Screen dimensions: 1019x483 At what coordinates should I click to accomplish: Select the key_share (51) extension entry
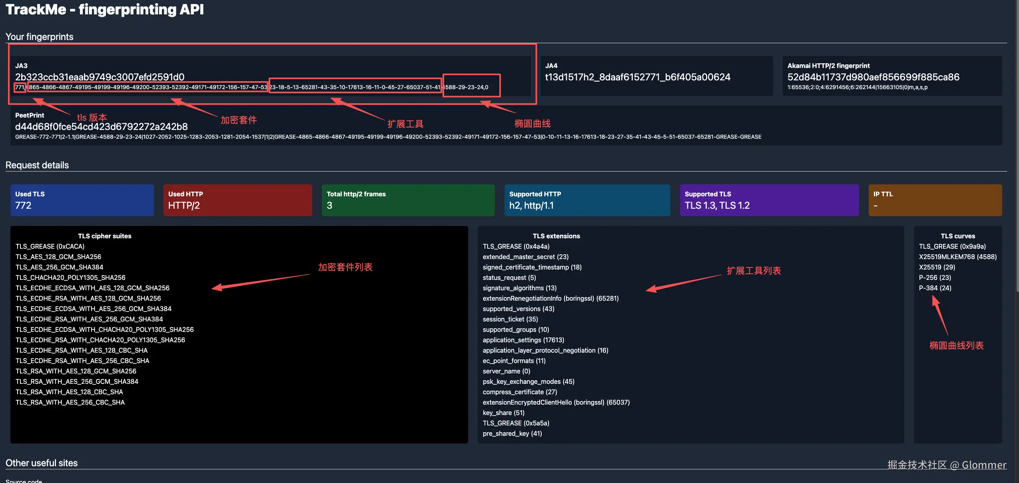(503, 413)
